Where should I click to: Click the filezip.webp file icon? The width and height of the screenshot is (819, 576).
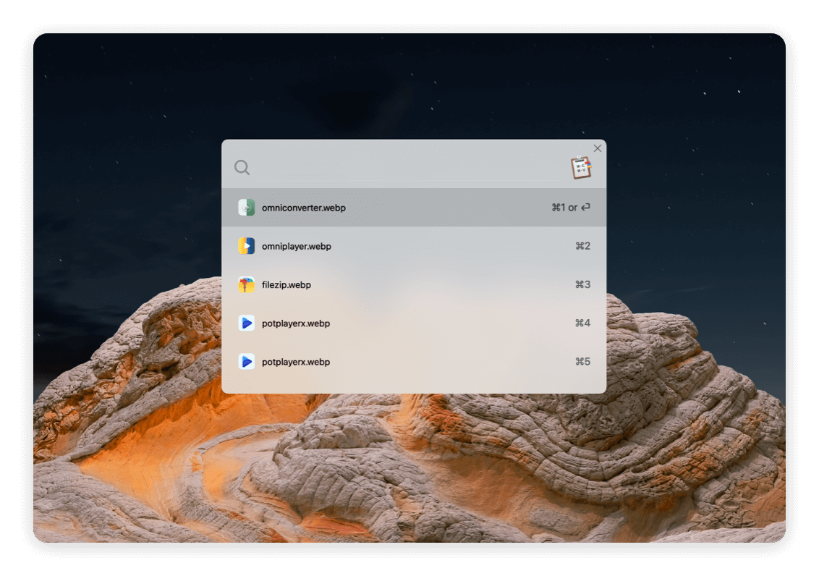pyautogui.click(x=247, y=284)
